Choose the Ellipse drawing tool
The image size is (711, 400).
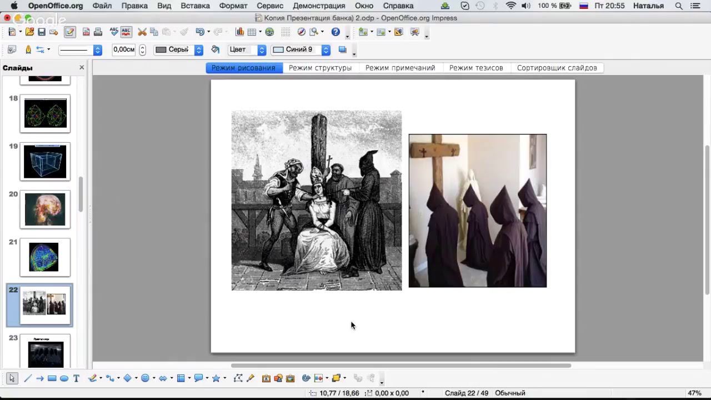[x=64, y=378]
